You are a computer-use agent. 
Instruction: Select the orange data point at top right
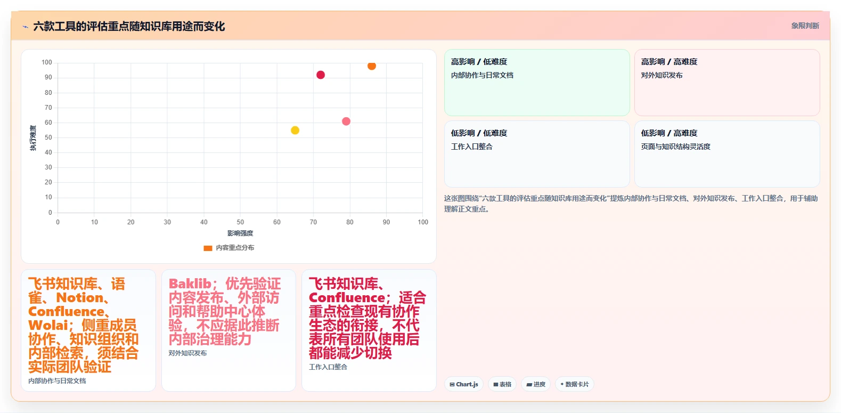[372, 66]
